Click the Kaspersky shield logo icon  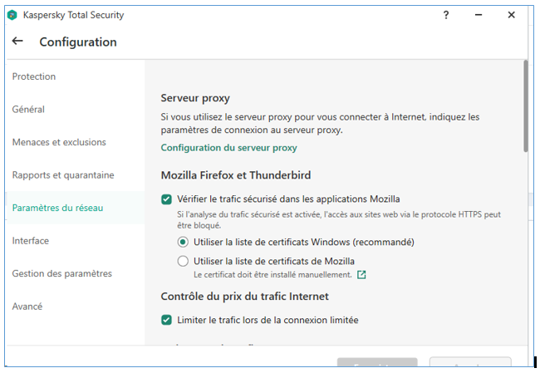point(12,15)
